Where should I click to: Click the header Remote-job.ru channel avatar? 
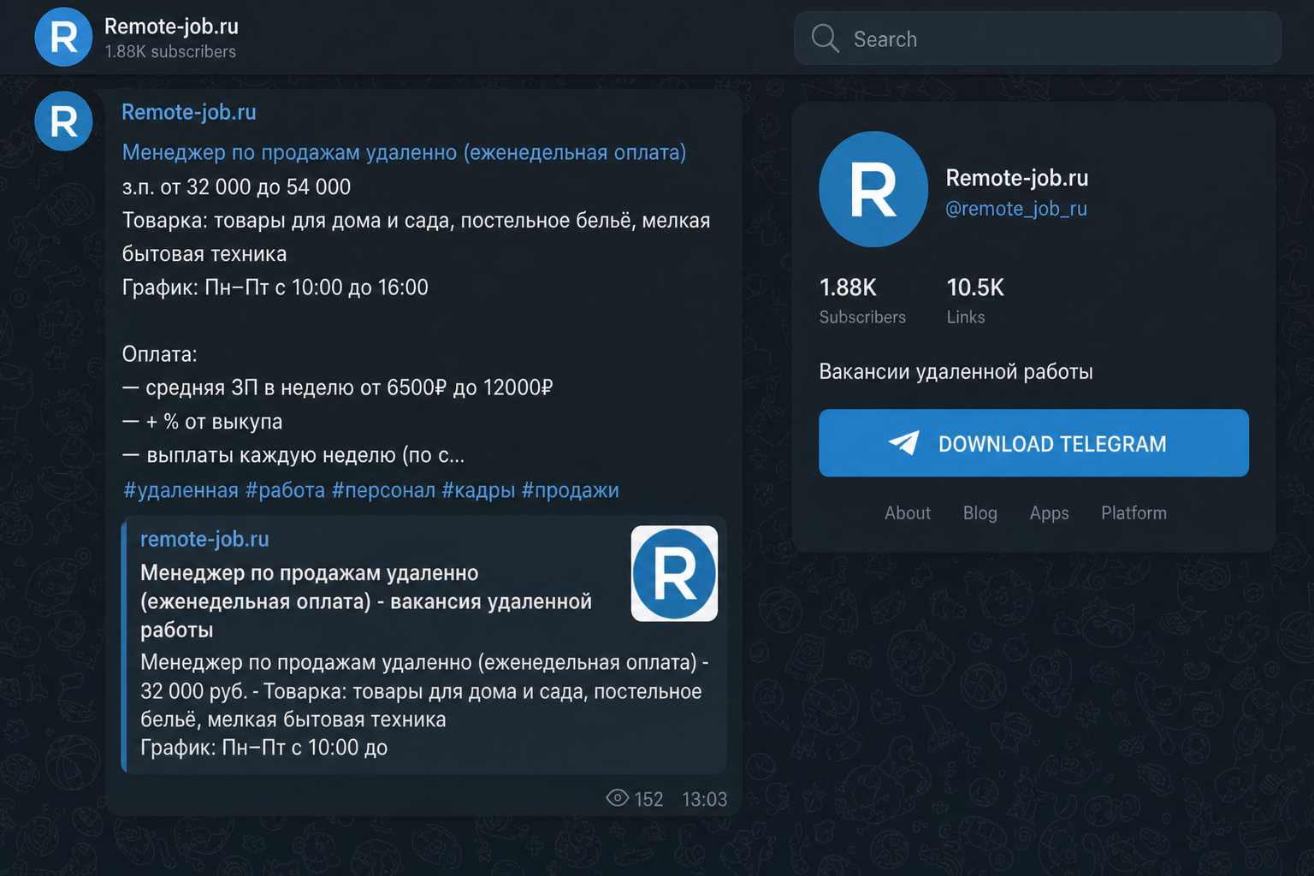point(63,37)
